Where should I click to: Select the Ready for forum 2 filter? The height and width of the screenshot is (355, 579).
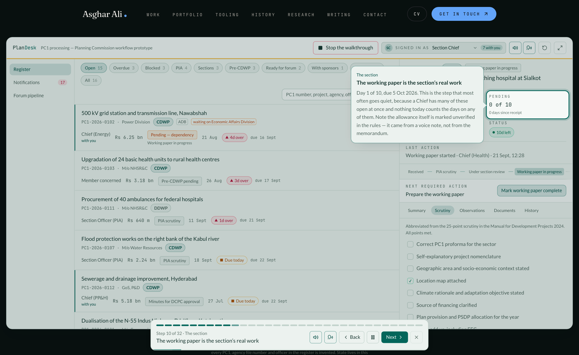[283, 68]
